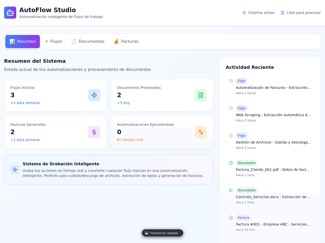Image resolution: width=325 pixels, height=243 pixels.
Task: Open the Facturas tab
Action: [x=126, y=42]
